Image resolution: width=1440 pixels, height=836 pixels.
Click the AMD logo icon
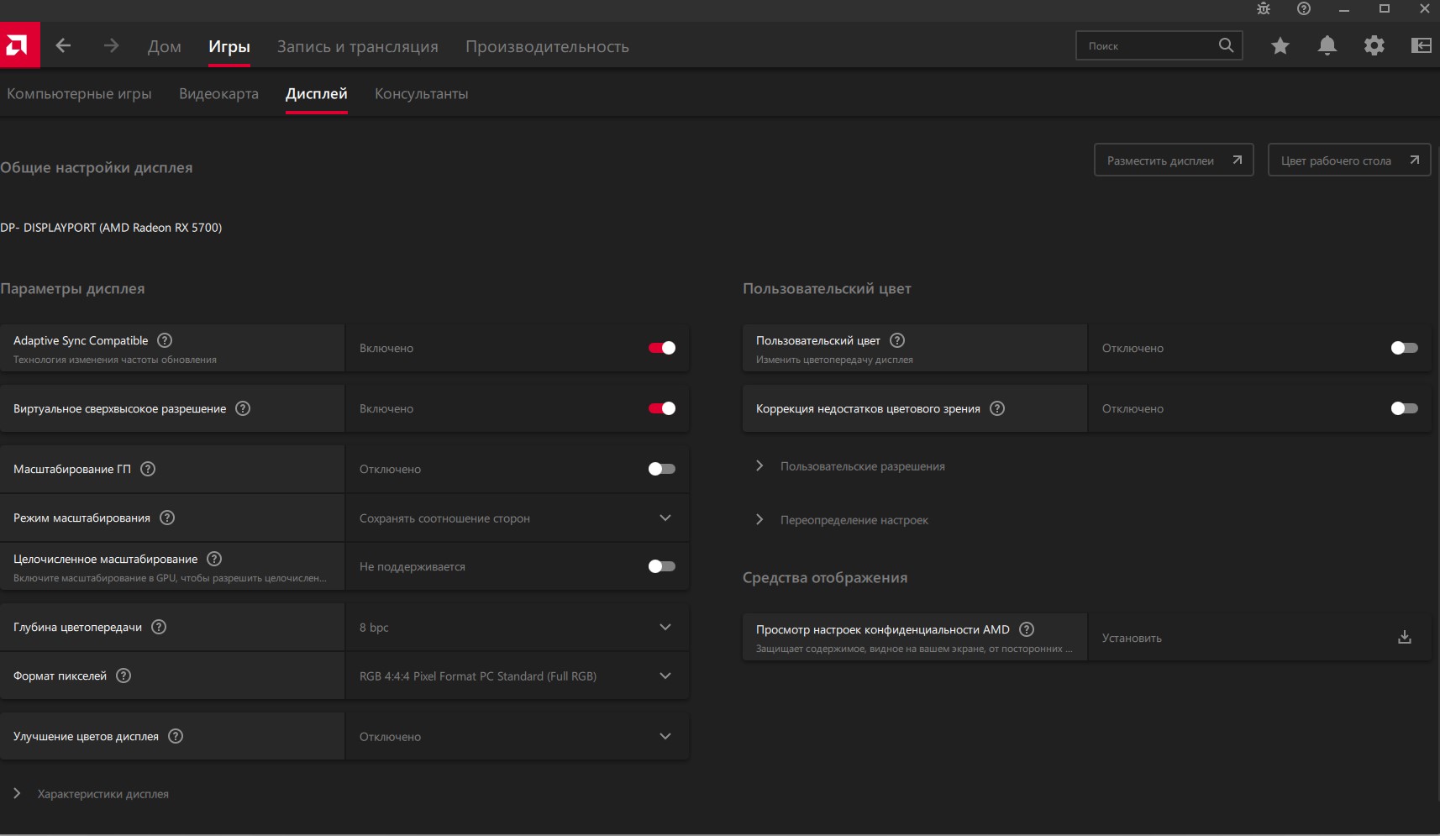pos(18,45)
